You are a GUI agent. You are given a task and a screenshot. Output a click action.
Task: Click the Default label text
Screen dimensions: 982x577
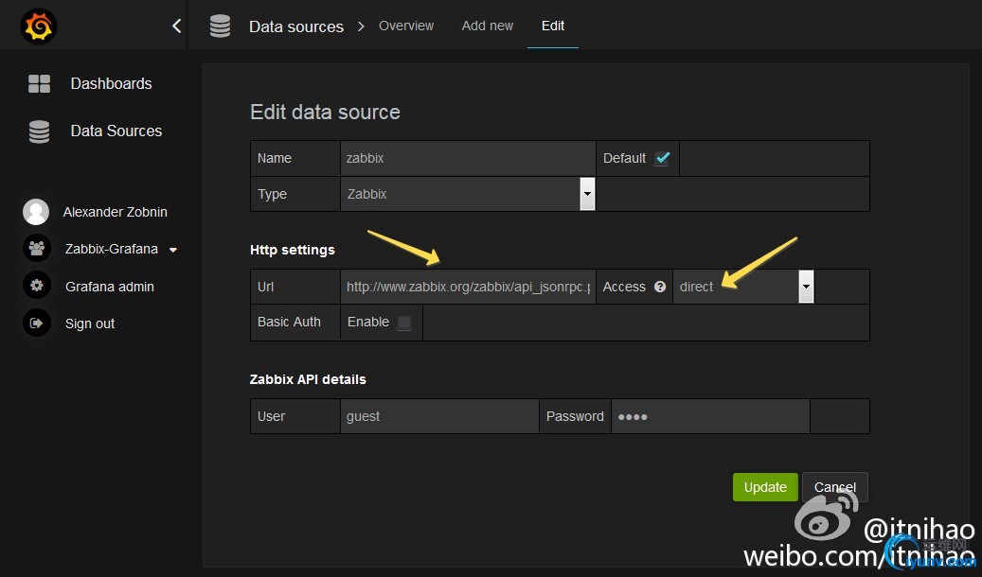pyautogui.click(x=624, y=158)
